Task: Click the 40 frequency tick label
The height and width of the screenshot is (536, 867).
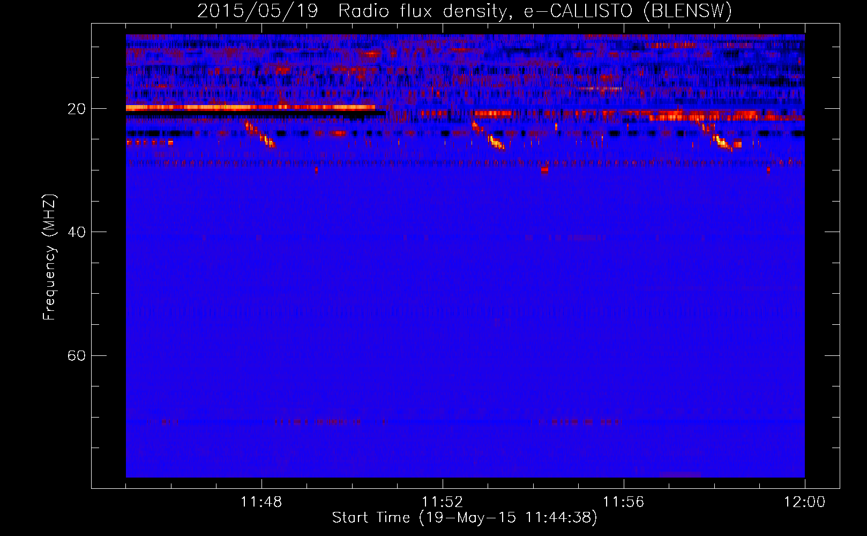Action: pyautogui.click(x=76, y=232)
